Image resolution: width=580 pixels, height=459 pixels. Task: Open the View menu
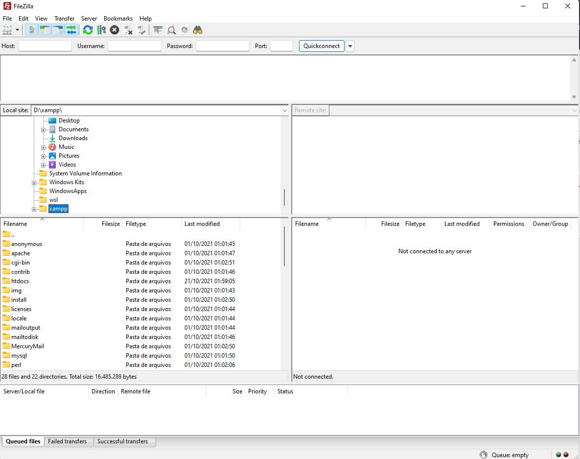41,19
